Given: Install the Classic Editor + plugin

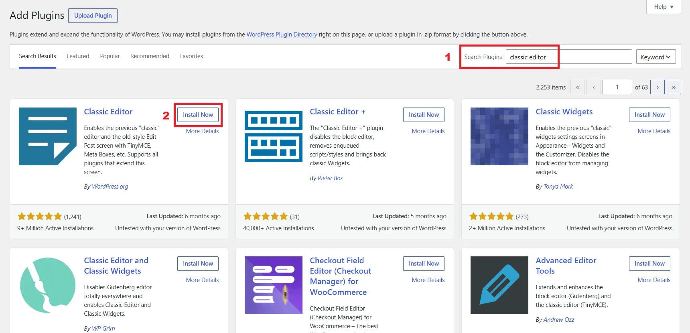Looking at the screenshot, I should tap(424, 115).
